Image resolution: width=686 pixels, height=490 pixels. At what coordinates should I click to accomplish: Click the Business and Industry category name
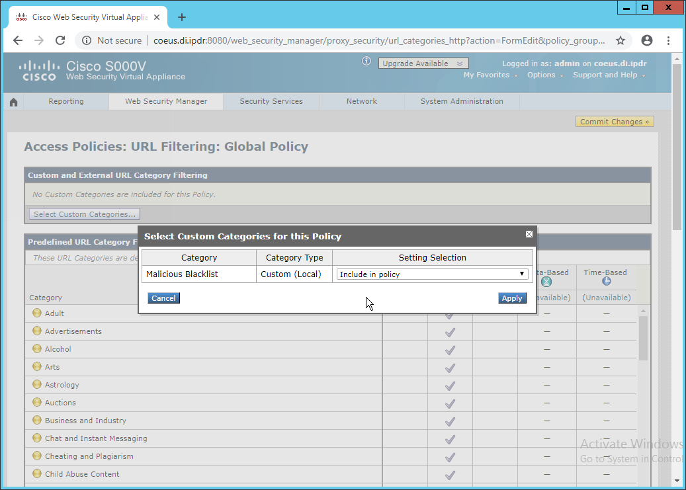pyautogui.click(x=85, y=421)
